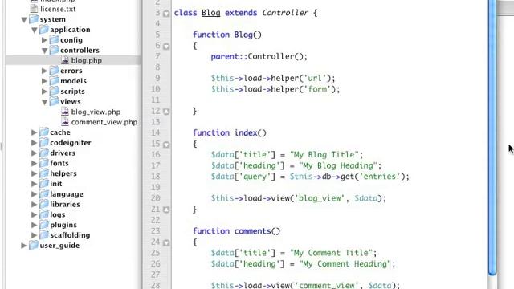
Task: Click the comment_view.php file icon
Action: pos(65,122)
